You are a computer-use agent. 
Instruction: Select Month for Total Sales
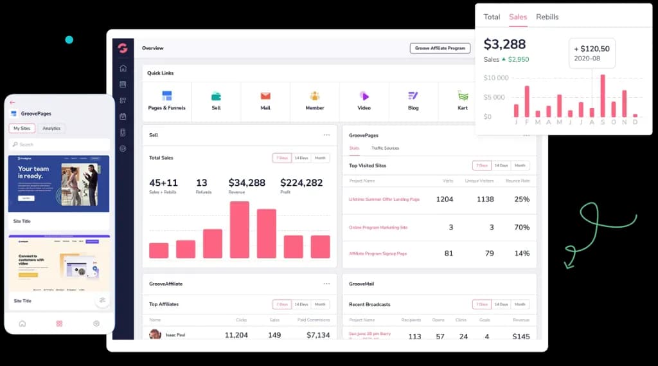click(320, 158)
